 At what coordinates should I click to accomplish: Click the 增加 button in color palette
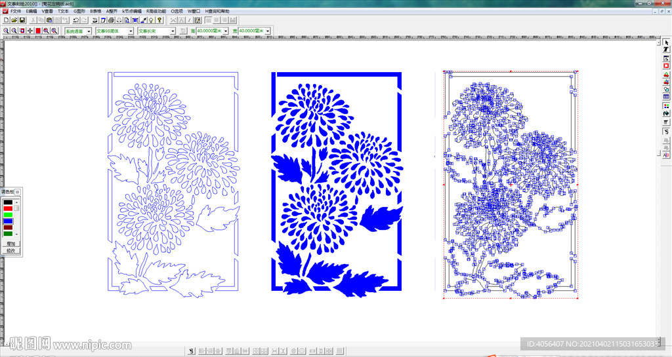pos(10,244)
